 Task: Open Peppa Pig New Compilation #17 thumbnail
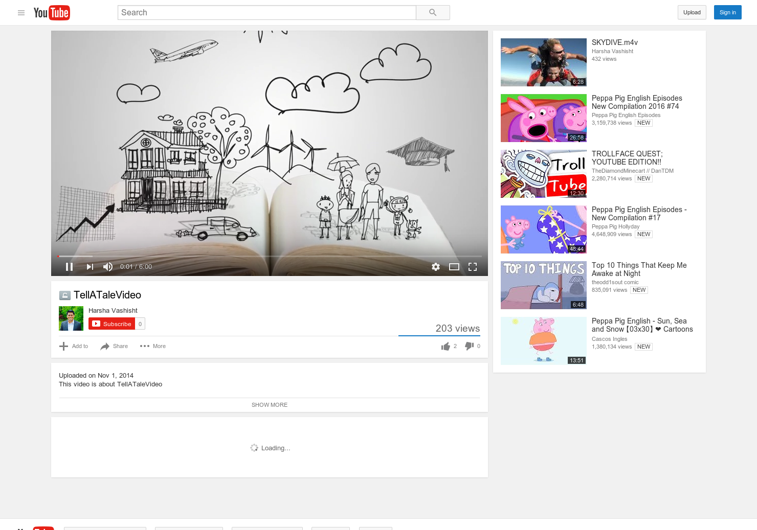tap(544, 229)
